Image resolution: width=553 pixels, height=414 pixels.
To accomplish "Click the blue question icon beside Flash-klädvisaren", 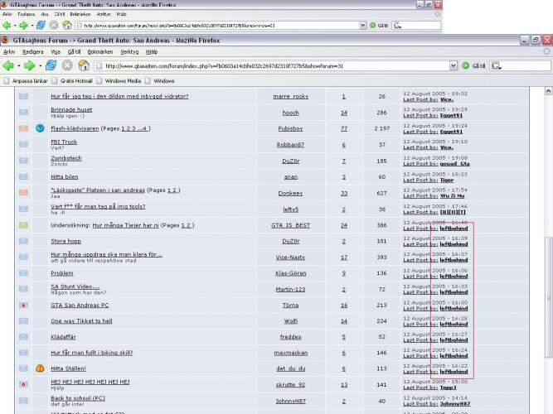I will point(39,128).
